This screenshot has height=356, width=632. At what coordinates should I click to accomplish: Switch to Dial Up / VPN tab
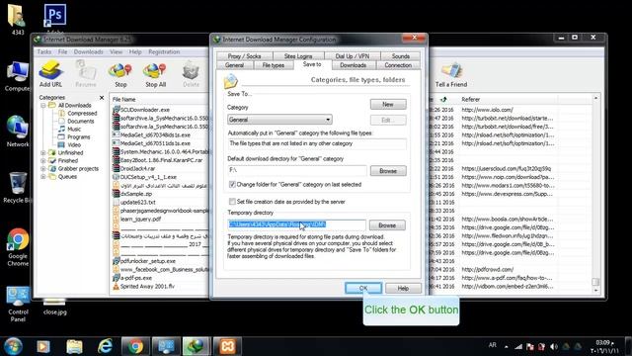tap(352, 56)
